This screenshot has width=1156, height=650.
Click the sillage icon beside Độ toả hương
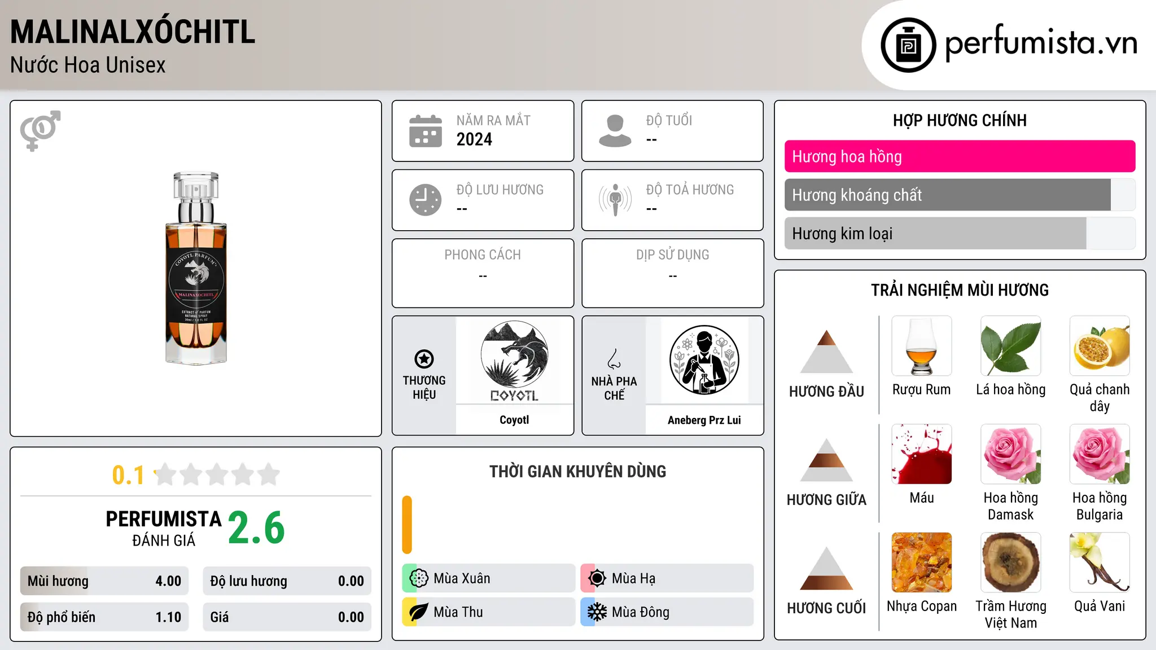[x=615, y=200]
